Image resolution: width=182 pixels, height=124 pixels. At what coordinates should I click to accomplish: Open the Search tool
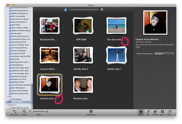24,113
